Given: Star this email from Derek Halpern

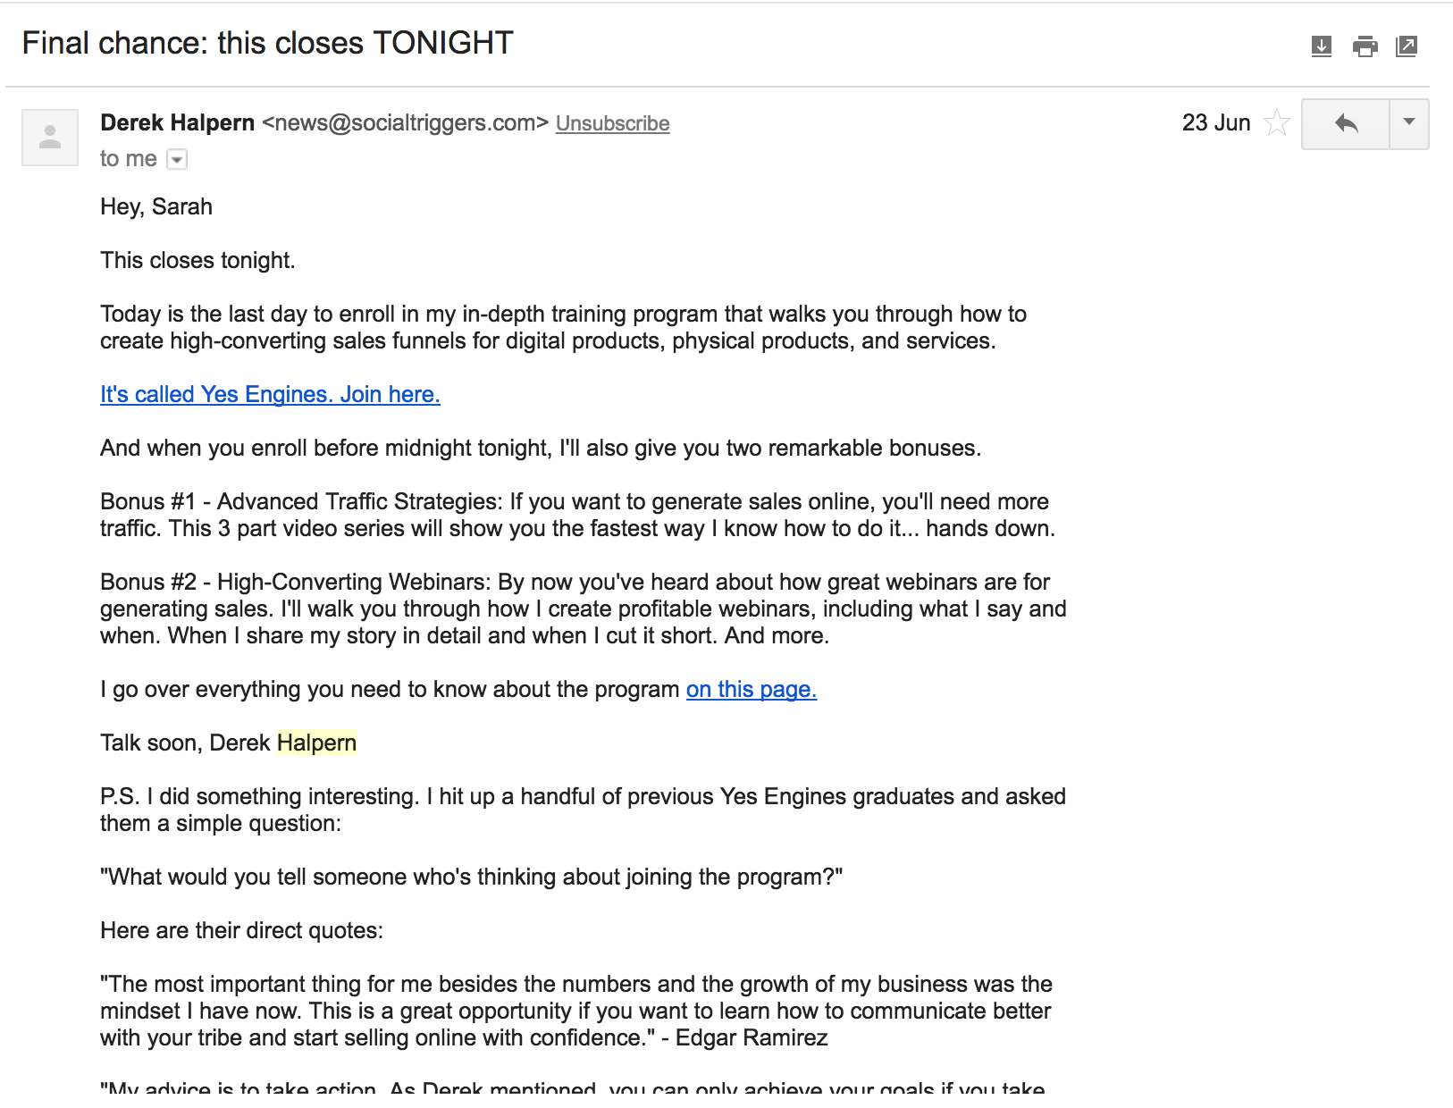Looking at the screenshot, I should tap(1277, 122).
